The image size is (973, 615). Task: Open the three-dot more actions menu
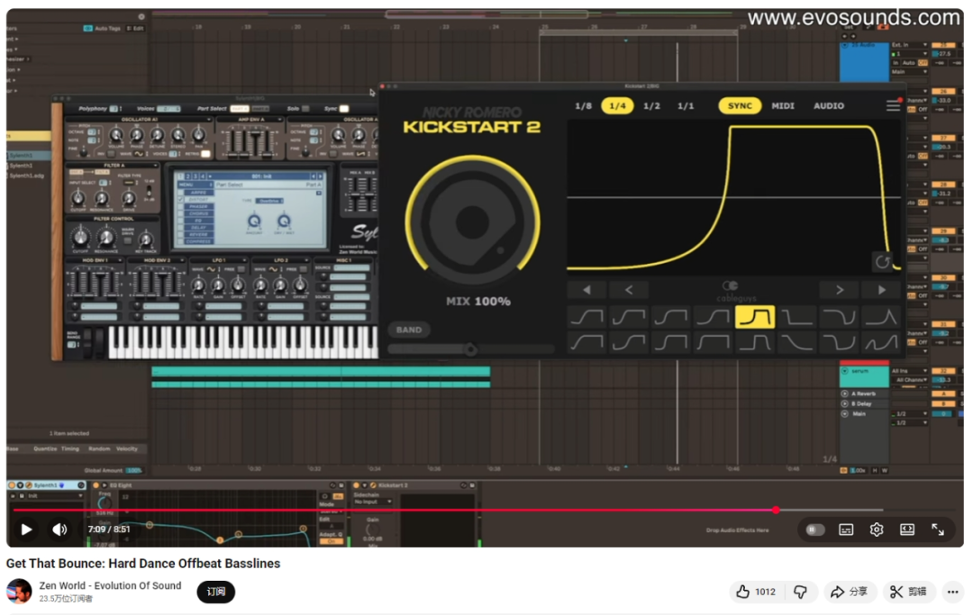(x=952, y=592)
